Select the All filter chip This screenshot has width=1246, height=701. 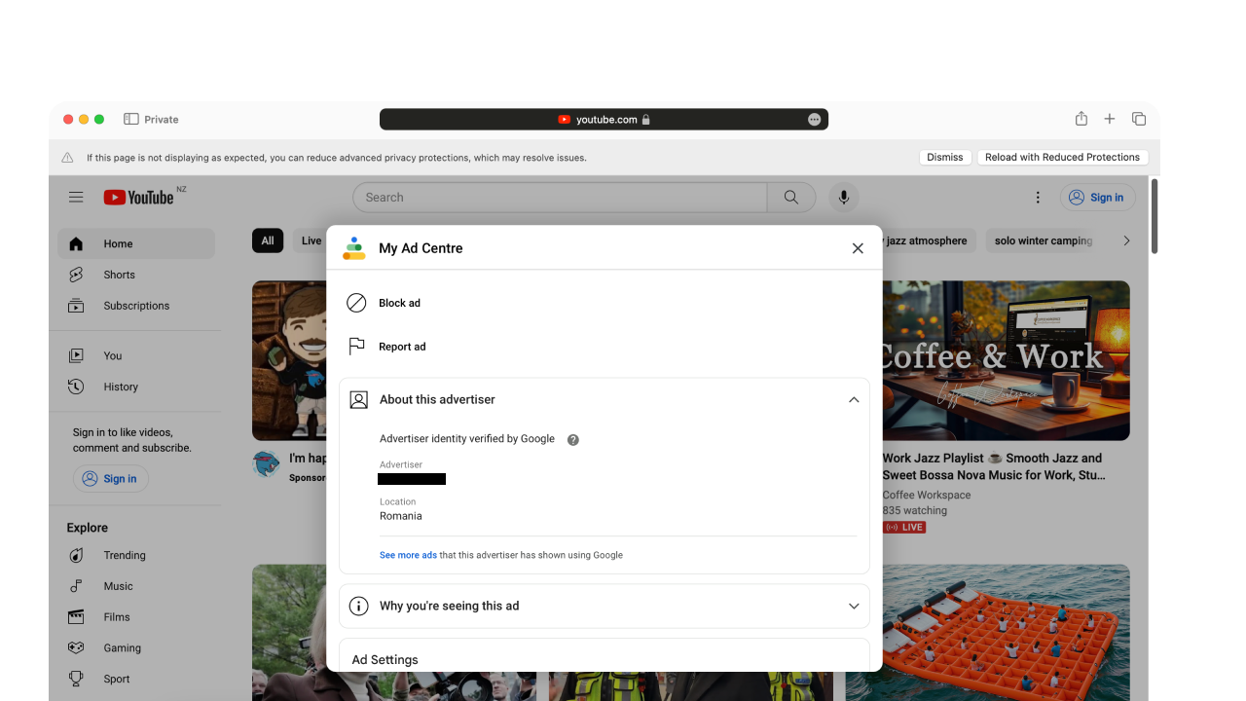click(268, 240)
